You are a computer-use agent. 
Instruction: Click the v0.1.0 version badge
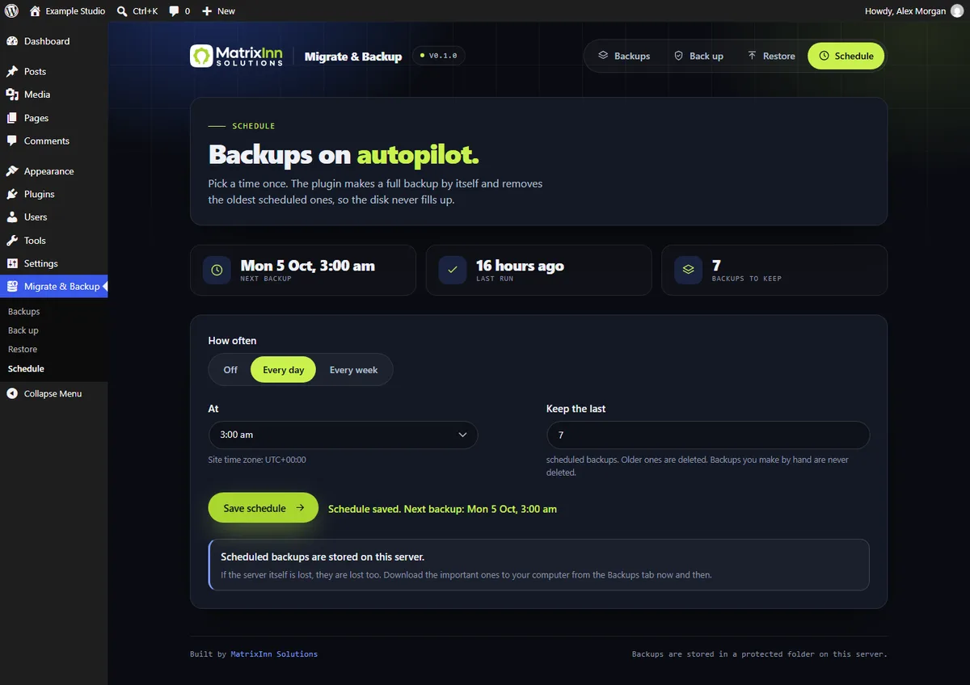tap(439, 56)
